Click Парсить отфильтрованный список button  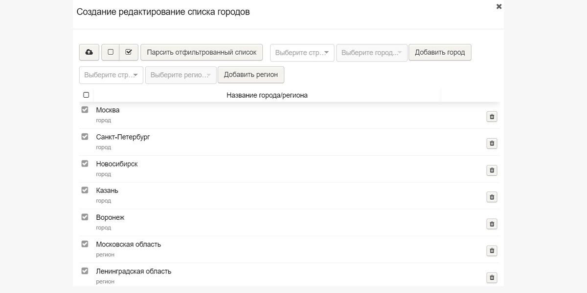(x=202, y=52)
